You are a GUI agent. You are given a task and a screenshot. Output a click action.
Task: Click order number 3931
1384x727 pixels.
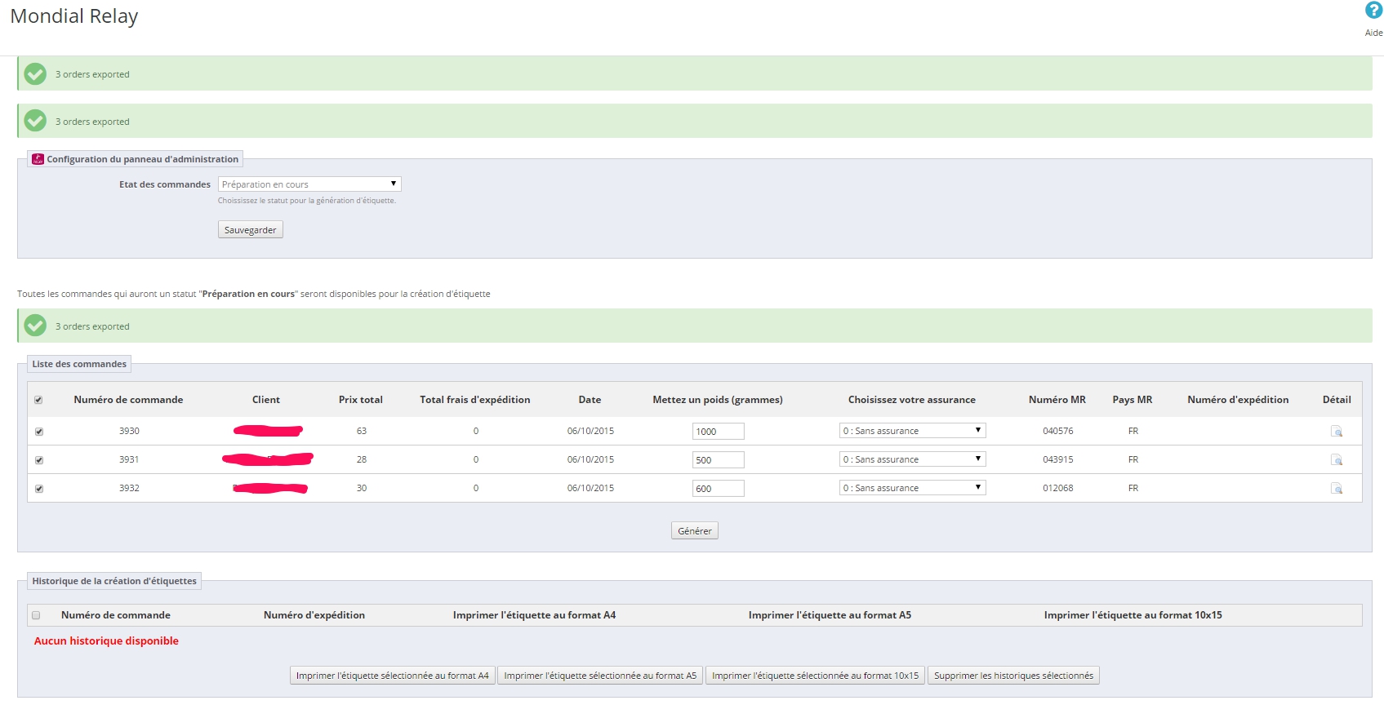129,459
